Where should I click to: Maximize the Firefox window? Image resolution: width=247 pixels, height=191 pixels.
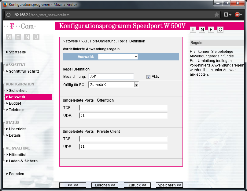pyautogui.click(x=226, y=3)
